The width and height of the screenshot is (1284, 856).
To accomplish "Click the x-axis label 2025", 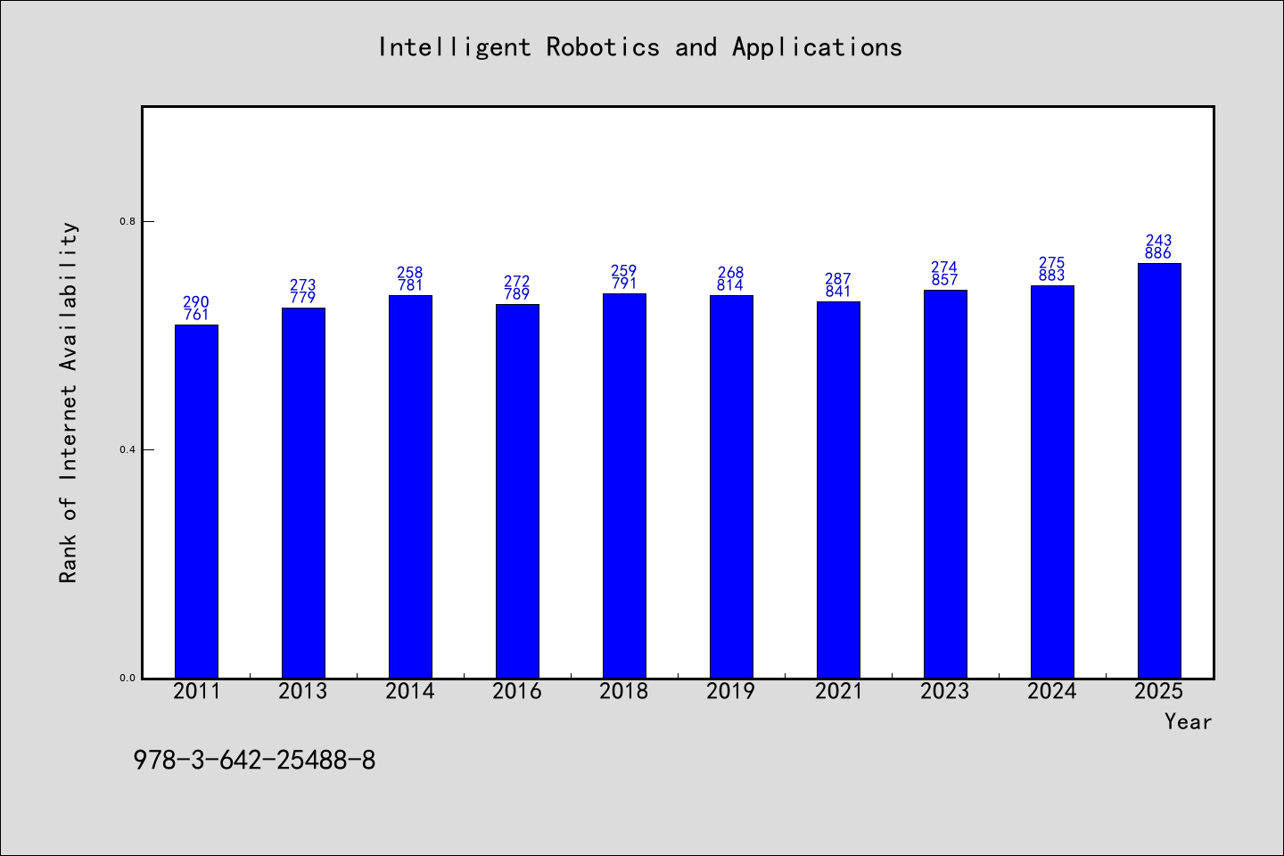I will [x=1159, y=691].
